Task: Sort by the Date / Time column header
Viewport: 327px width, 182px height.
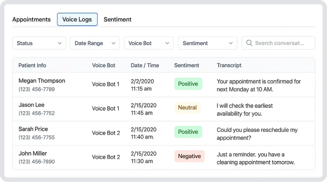Action: pyautogui.click(x=145, y=65)
